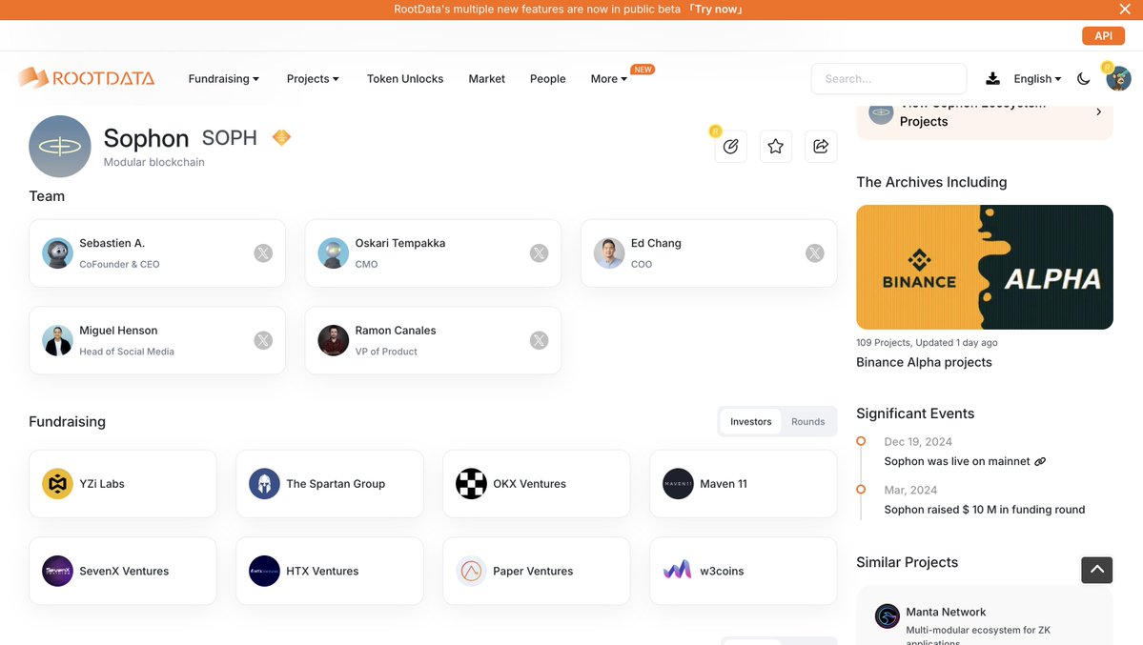This screenshot has height=645, width=1143.
Task: Click the OKX Ventures checkered logo
Action: [x=472, y=484]
